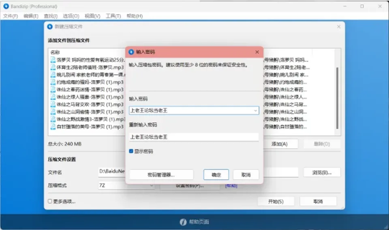Close the password entry dialog
Screen dimensions: 389x230
257,52
